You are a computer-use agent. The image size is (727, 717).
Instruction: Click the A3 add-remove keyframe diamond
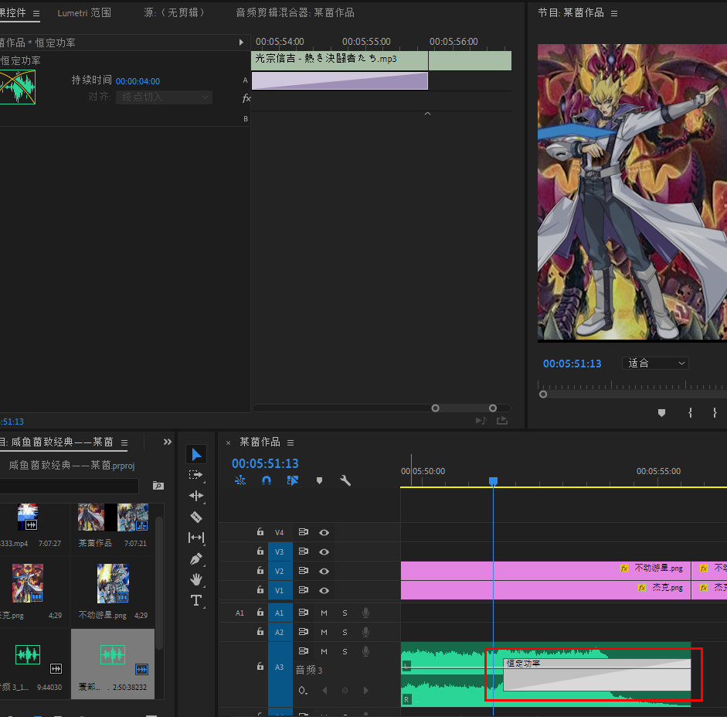pos(345,691)
